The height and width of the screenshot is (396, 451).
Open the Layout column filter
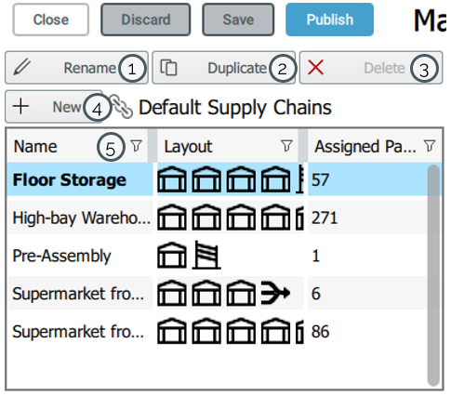click(x=286, y=146)
